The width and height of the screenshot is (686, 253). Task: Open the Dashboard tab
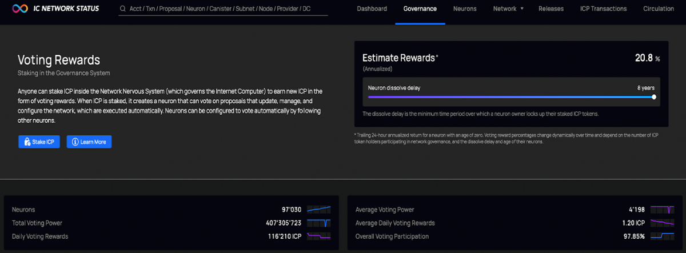pos(372,9)
